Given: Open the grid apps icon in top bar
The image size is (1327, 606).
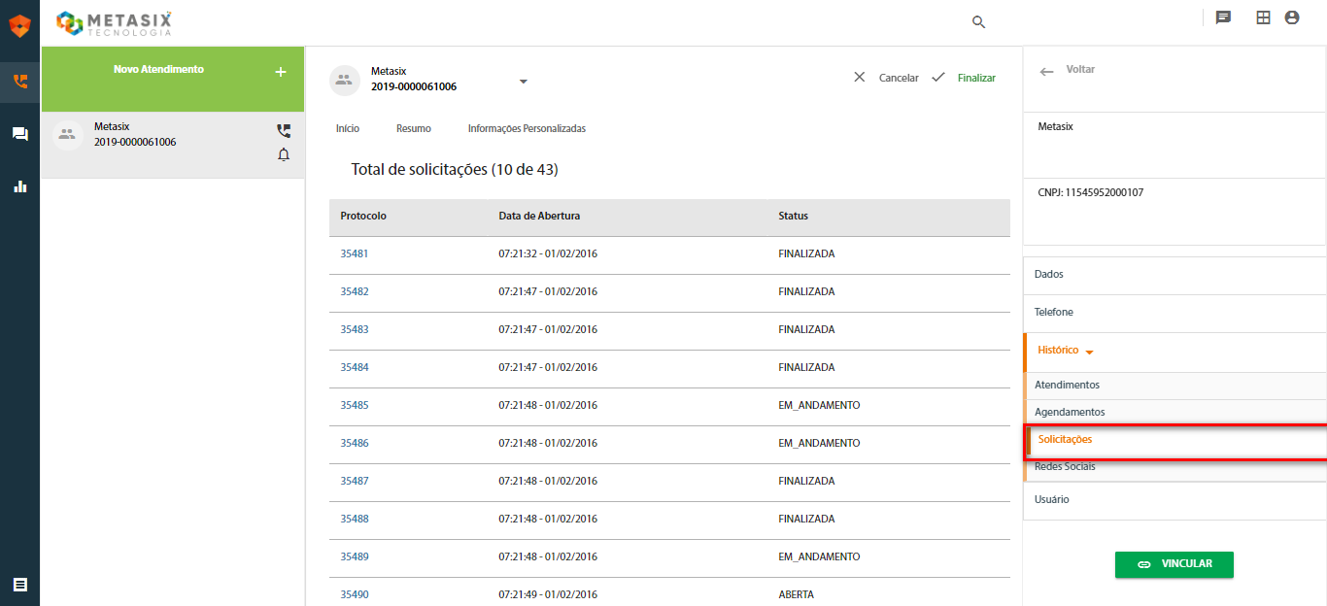Looking at the screenshot, I should tap(1263, 17).
